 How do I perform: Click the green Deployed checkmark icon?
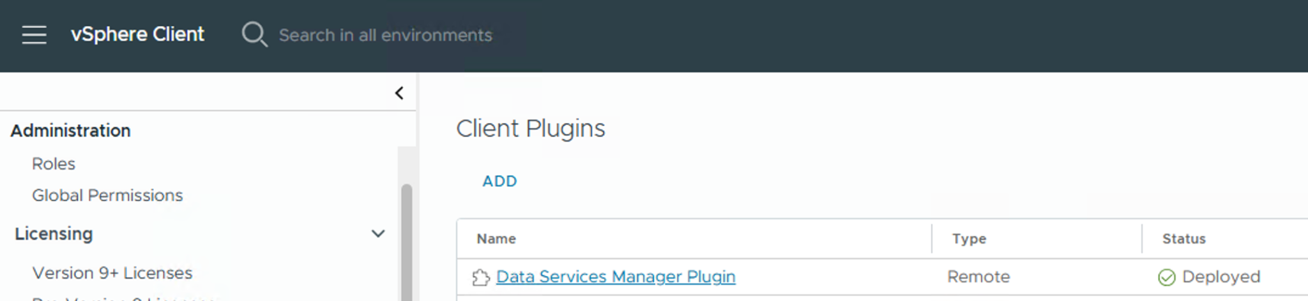1166,277
